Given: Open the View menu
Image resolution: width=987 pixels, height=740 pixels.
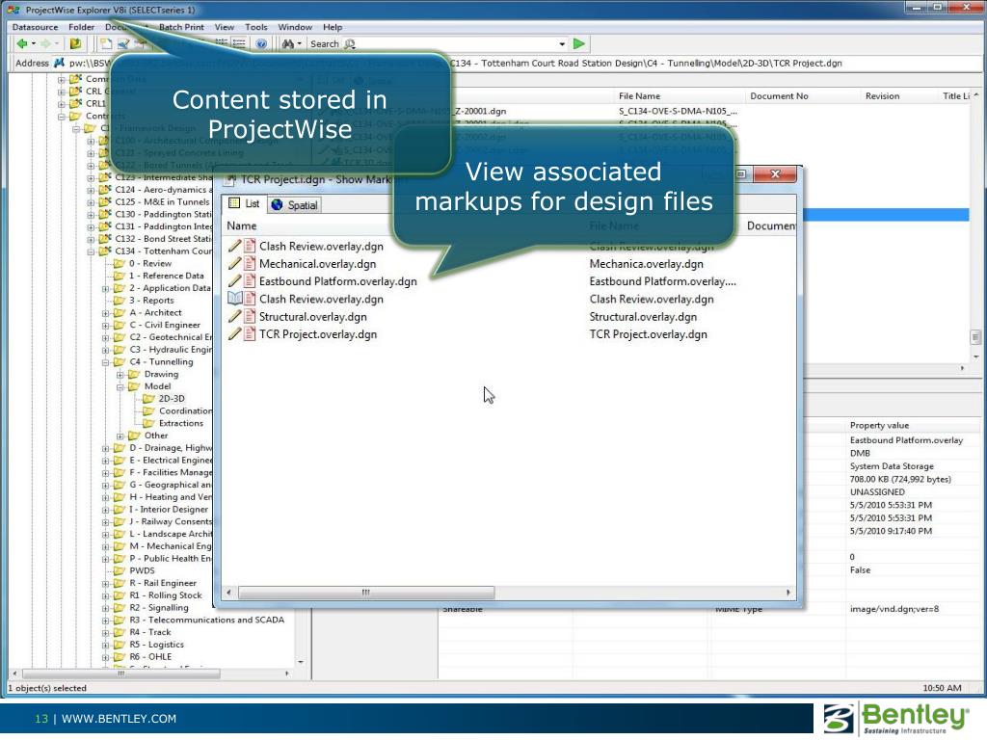Looking at the screenshot, I should tap(224, 27).
